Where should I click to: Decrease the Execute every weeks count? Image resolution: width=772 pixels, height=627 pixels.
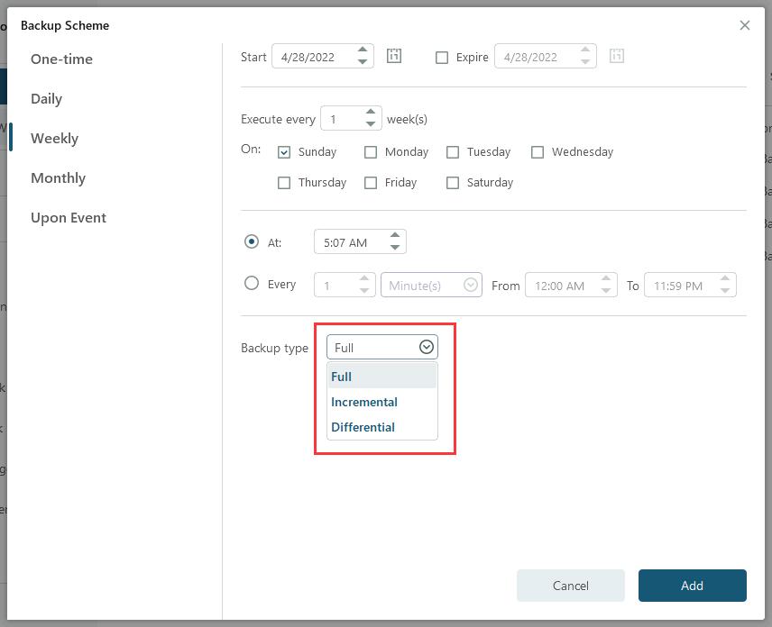point(371,124)
